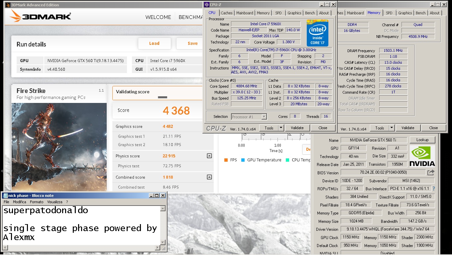This screenshot has width=452, height=255.
Task: Open the Modifica menu in Notepad
Action: [x=19, y=202]
